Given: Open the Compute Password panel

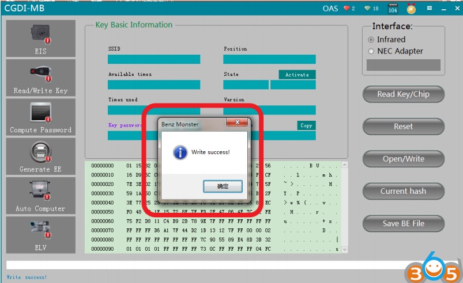Looking at the screenshot, I should 41,117.
